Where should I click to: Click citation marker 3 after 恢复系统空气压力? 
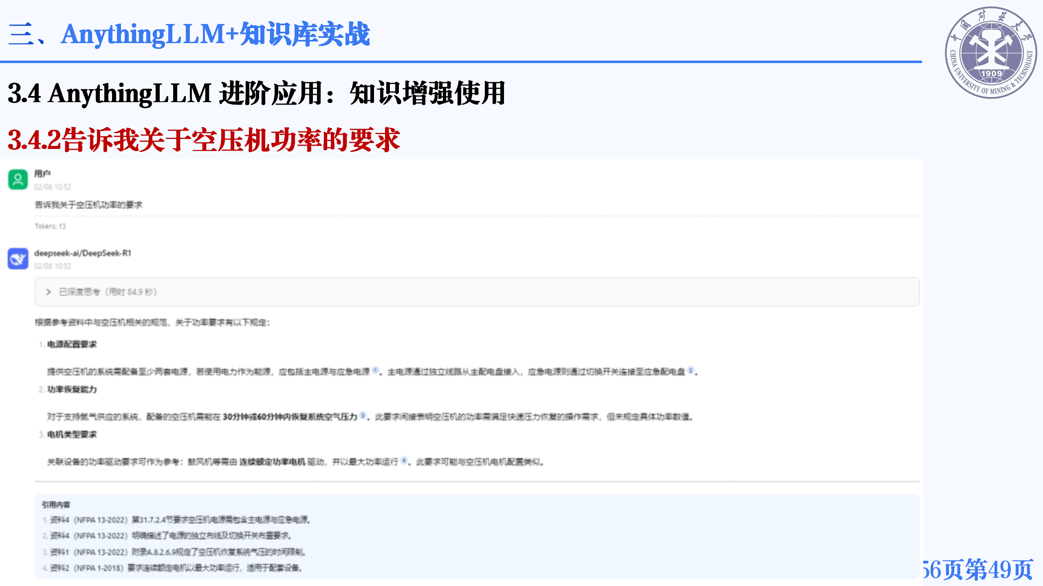coord(363,415)
